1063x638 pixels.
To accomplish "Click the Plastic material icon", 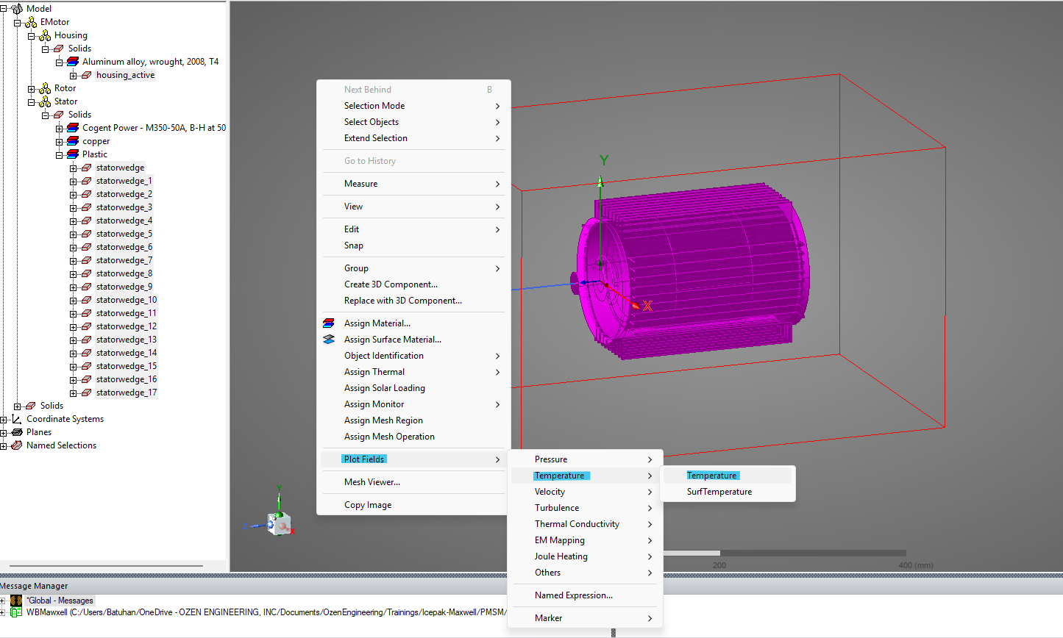I will [x=73, y=154].
